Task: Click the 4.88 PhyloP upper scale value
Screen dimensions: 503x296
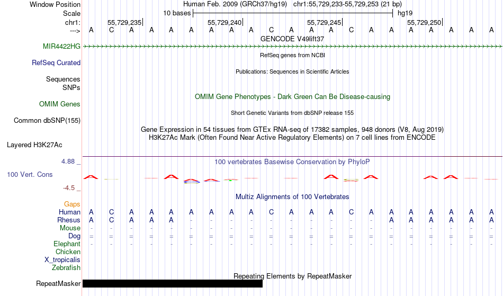Action: click(68, 162)
